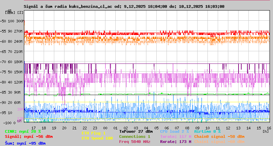Screen dimensions: 273x146
Task: Click the '[dBm] [%]' axis unit header
Action: 14,13
